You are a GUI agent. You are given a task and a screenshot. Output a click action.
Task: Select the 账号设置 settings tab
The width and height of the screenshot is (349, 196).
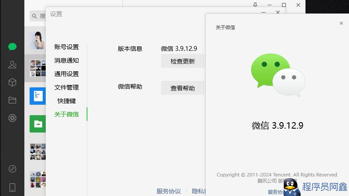[x=66, y=47]
